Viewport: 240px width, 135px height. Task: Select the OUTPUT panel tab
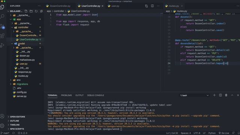(x=79, y=95)
